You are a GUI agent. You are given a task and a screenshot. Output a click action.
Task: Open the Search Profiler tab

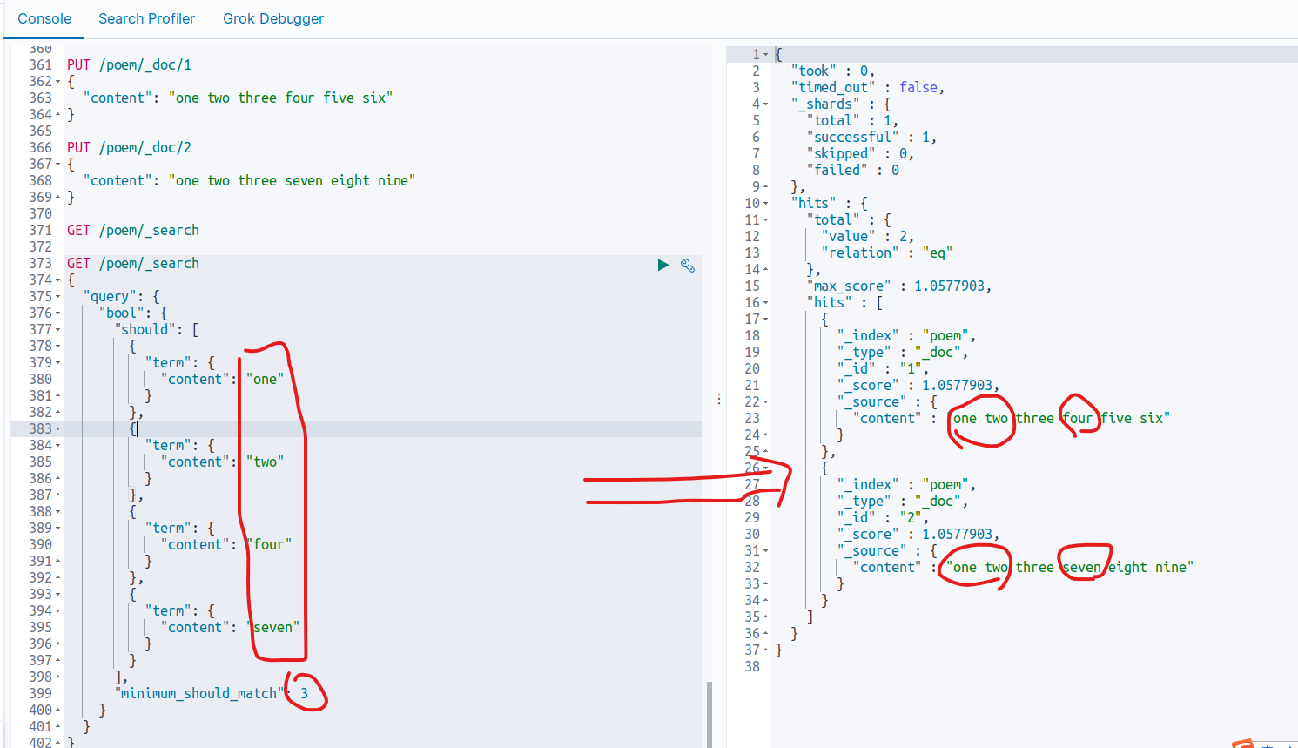146,18
